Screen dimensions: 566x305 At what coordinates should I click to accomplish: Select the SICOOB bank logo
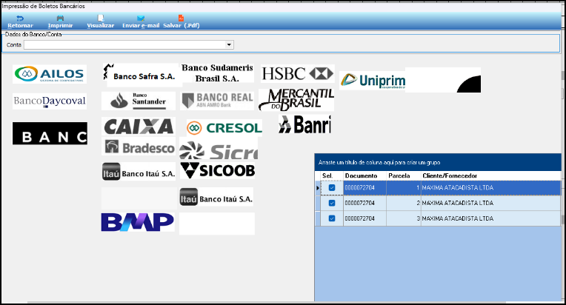click(x=218, y=170)
